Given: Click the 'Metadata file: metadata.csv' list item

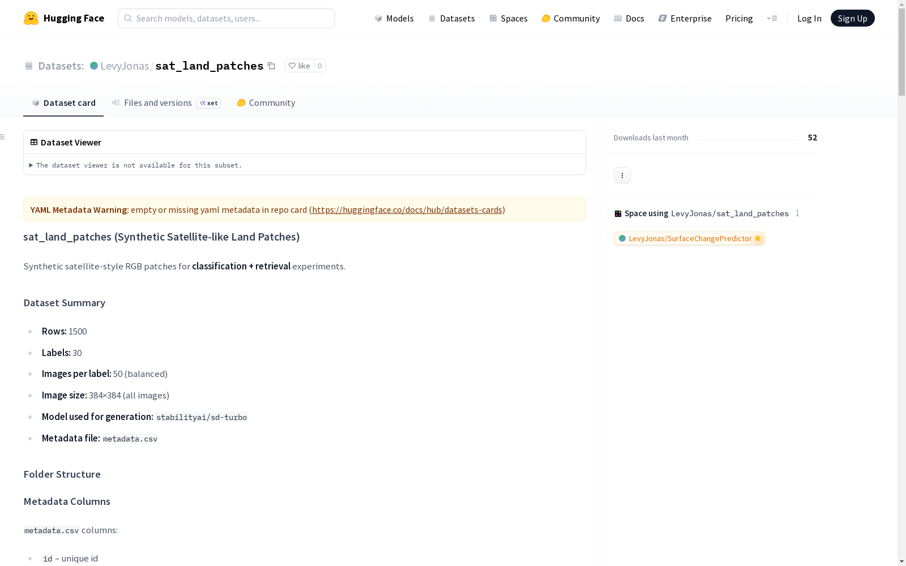Looking at the screenshot, I should (100, 438).
